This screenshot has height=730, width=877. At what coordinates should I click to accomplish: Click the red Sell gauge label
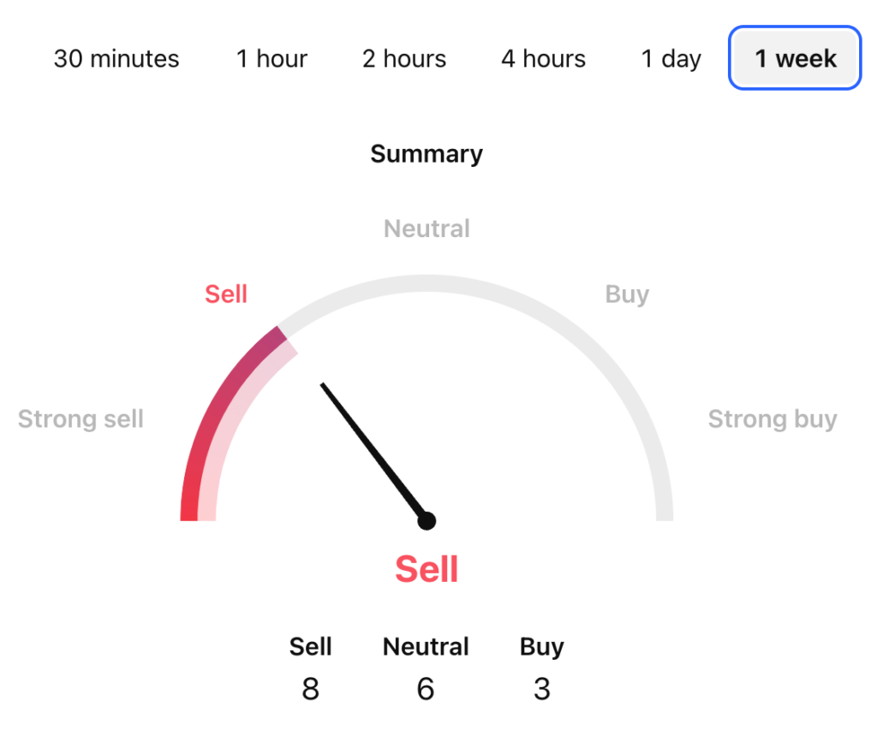pyautogui.click(x=226, y=294)
